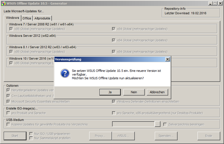Click the WSUS Offline Update title bar icon
224x144 pixels.
pyautogui.click(x=3, y=3)
